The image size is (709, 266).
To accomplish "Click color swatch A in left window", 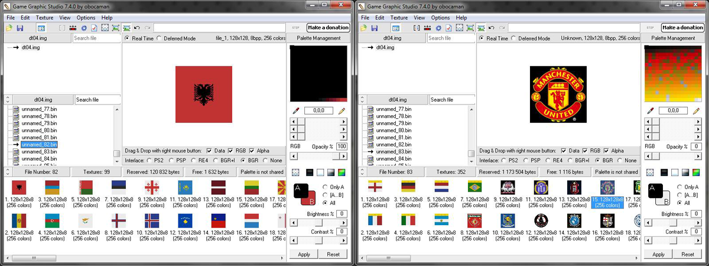I will pyautogui.click(x=300, y=191).
